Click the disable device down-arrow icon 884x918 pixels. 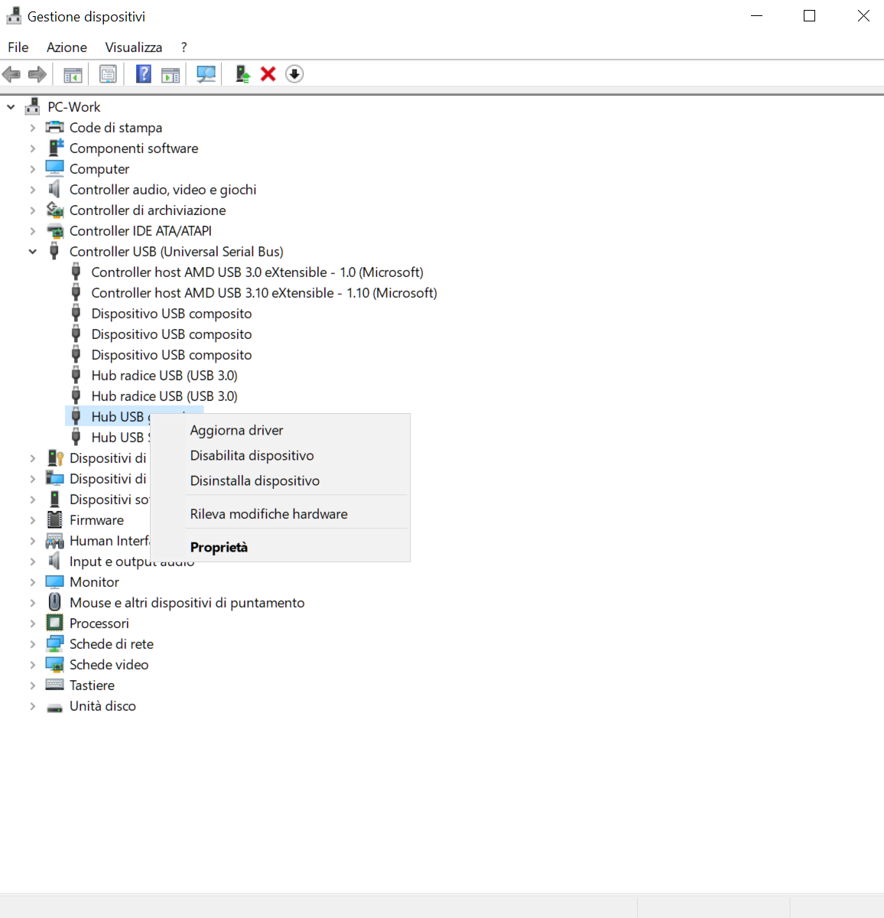[x=294, y=74]
